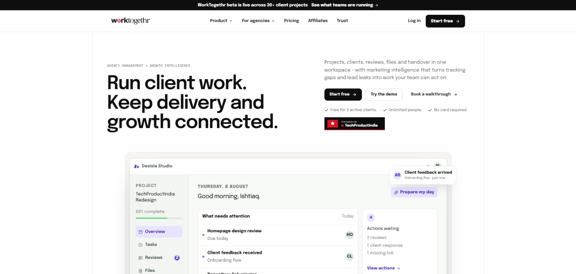Click the sparkle icon on Prepare my day
This screenshot has width=576, height=274.
[x=396, y=192]
